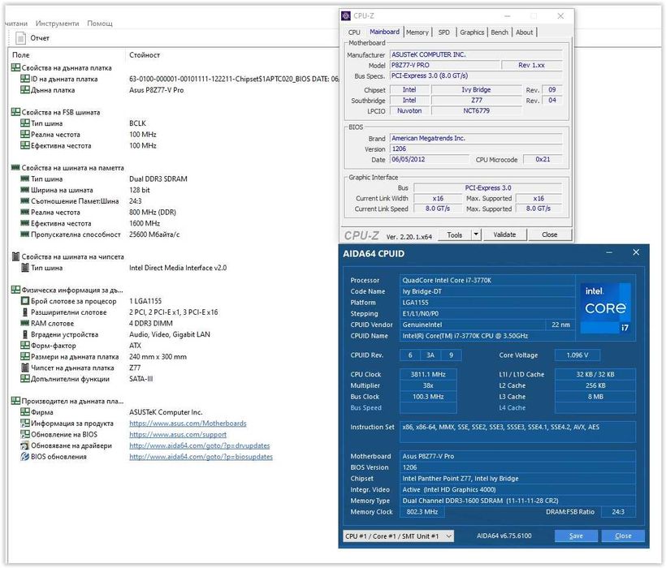This screenshot has width=666, height=568.
Task: Click the chipset bus properties section icon
Action: (x=15, y=256)
